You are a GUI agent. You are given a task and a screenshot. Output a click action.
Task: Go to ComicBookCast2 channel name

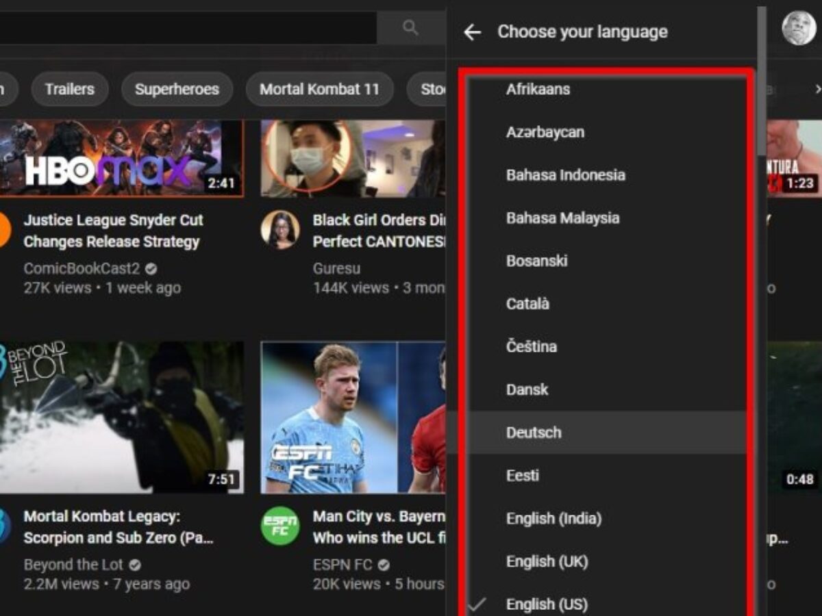82,268
